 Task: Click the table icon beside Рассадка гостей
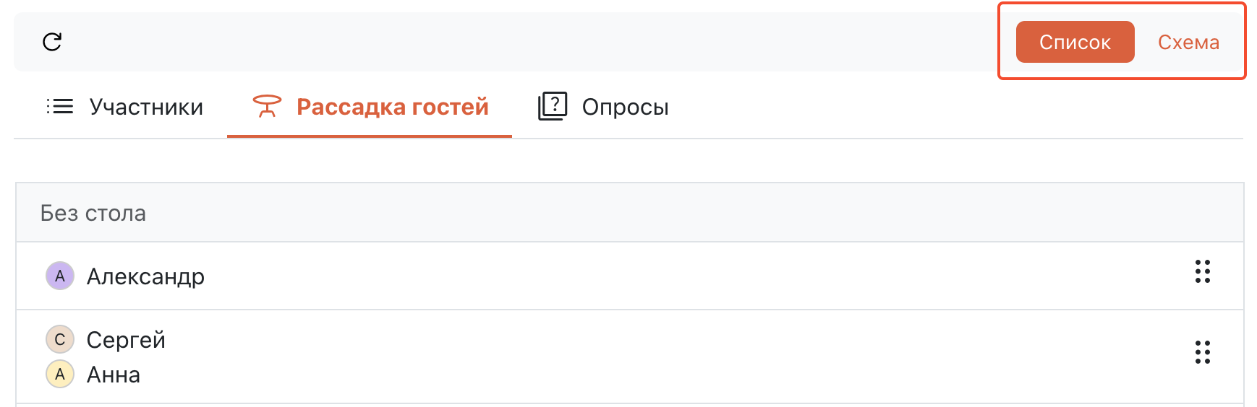266,107
